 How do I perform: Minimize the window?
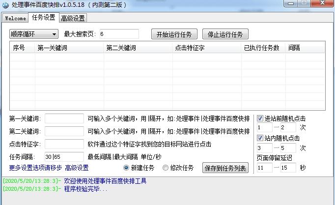click(291, 3)
